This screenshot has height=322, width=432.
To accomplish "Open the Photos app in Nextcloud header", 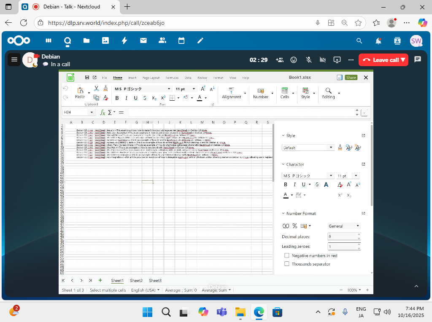I will (105, 40).
